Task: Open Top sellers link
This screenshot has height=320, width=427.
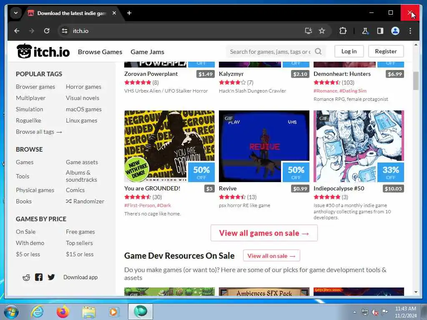Action: tap(79, 243)
